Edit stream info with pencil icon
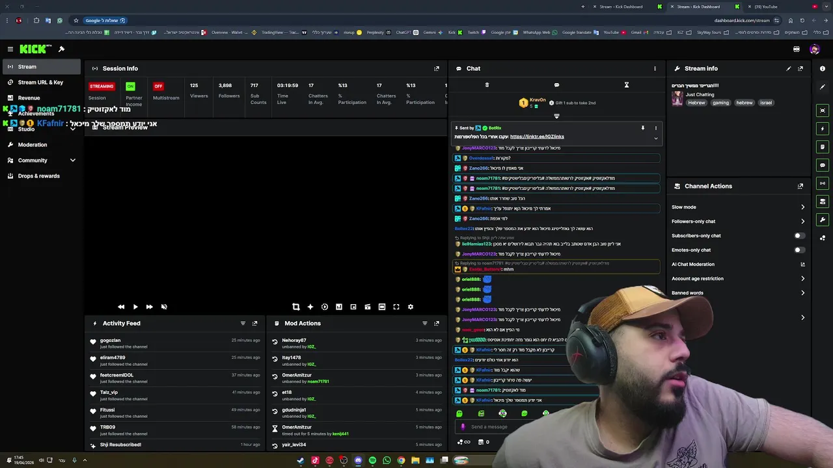 coord(789,68)
